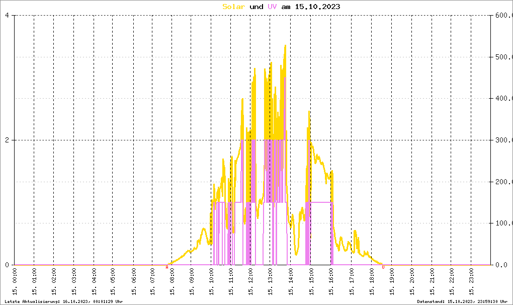
Task: Click the date '15.10.2023' in the title
Action: point(317,7)
